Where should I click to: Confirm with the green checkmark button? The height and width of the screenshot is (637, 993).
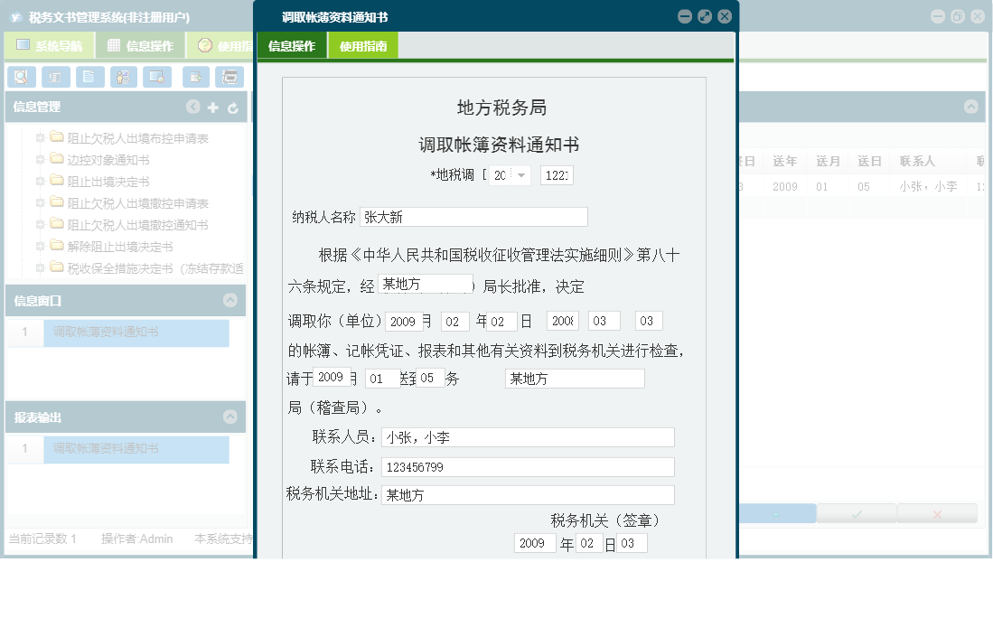point(855,512)
